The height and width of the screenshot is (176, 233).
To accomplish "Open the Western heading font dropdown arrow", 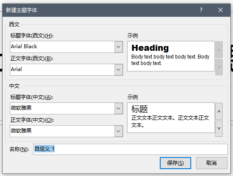I will tap(118, 47).
